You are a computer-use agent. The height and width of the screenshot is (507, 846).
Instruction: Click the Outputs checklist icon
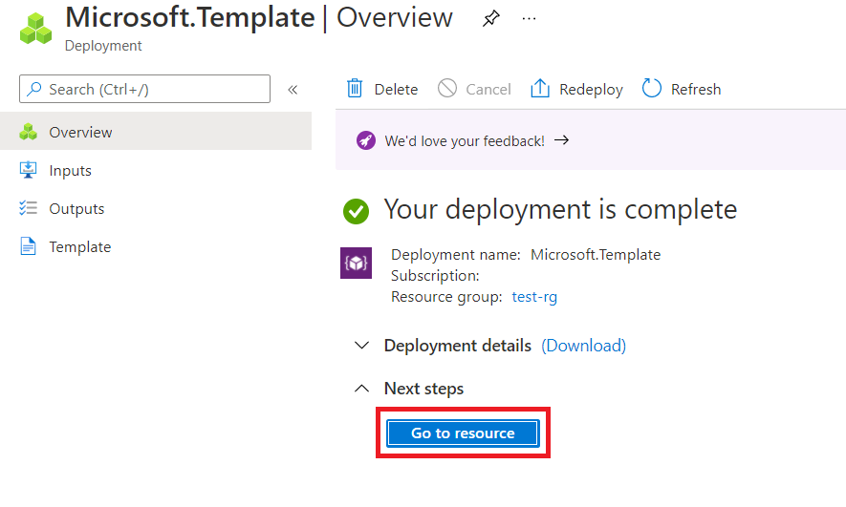point(28,208)
